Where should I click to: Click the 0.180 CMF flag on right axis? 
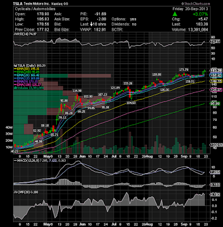tap(215, 195)
